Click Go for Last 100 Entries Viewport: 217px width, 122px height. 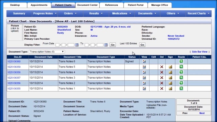(142, 45)
